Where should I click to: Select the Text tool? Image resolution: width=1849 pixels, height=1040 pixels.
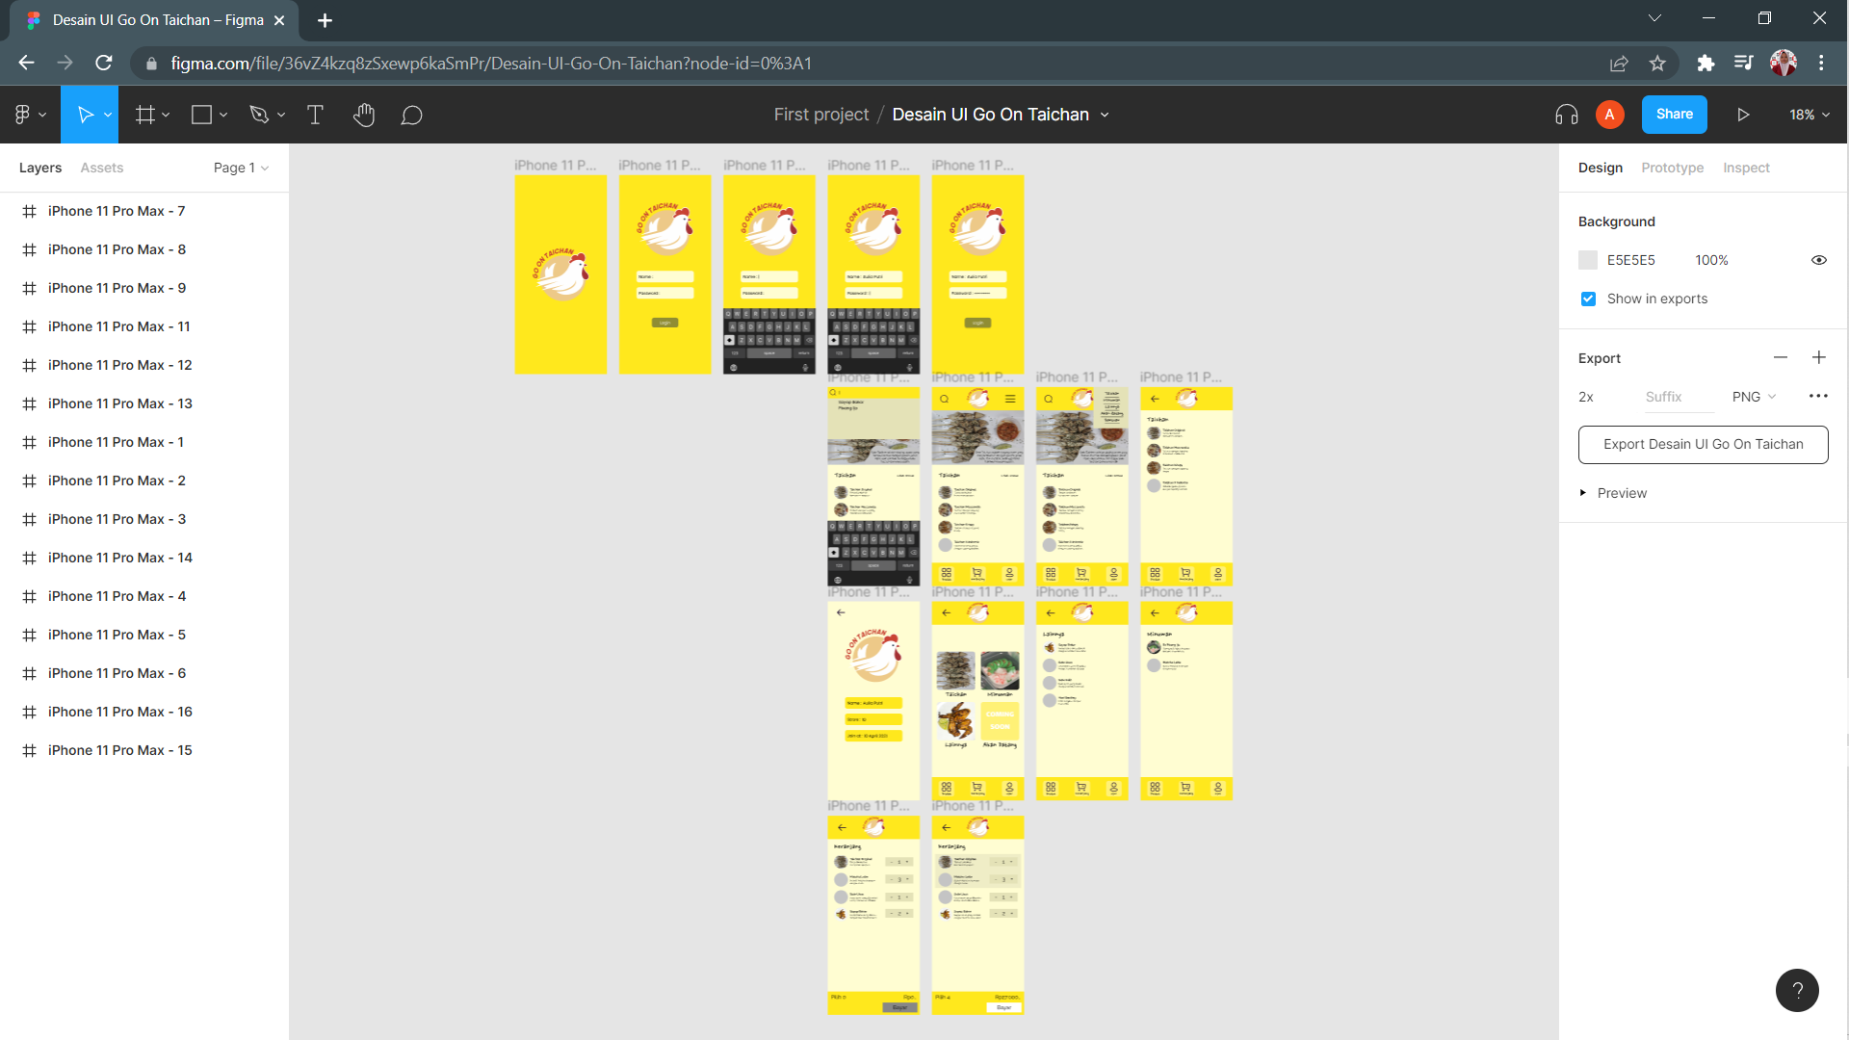(315, 115)
